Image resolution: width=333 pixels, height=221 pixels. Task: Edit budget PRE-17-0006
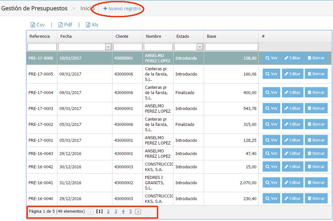tap(293, 58)
